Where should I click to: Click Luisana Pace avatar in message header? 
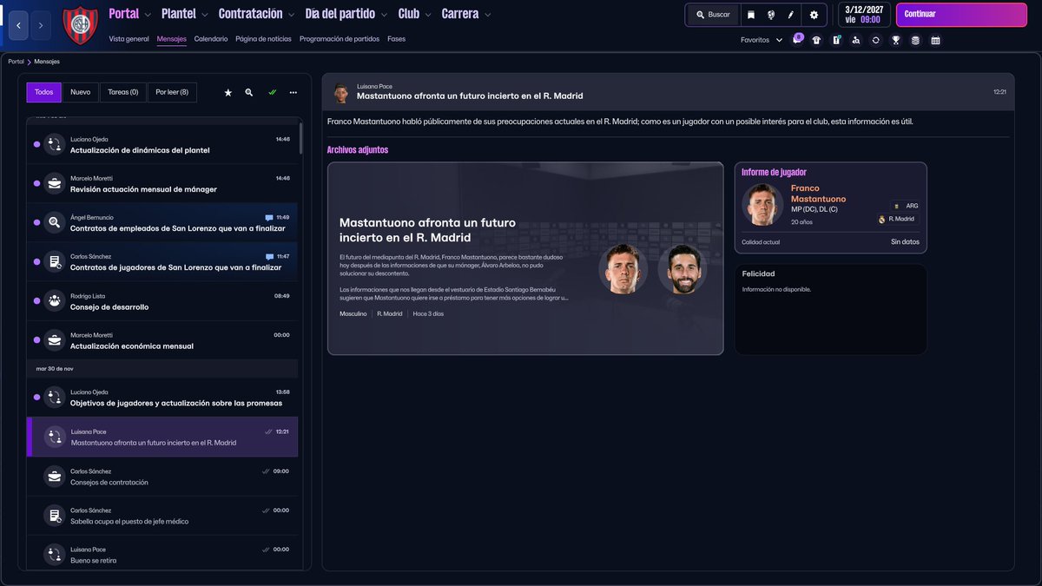[x=341, y=92]
